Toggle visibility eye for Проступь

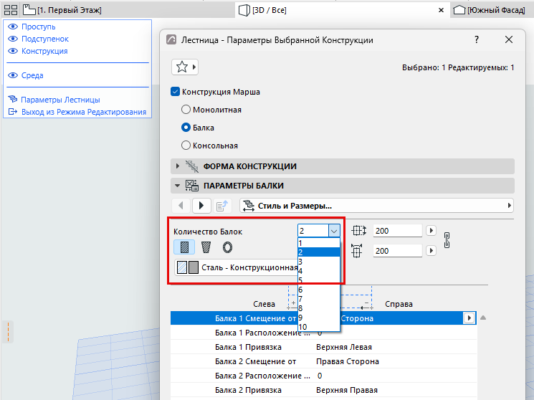(13, 27)
